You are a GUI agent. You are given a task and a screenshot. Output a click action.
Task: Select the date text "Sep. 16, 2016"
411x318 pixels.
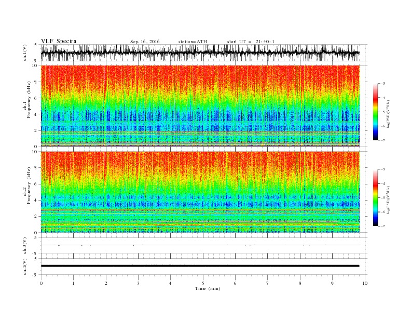pyautogui.click(x=145, y=42)
